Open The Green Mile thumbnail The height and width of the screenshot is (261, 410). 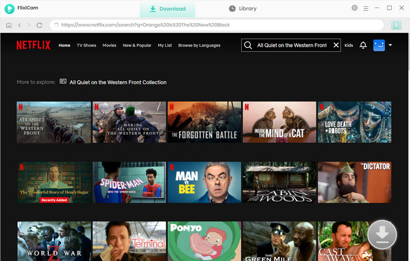pyautogui.click(x=279, y=241)
